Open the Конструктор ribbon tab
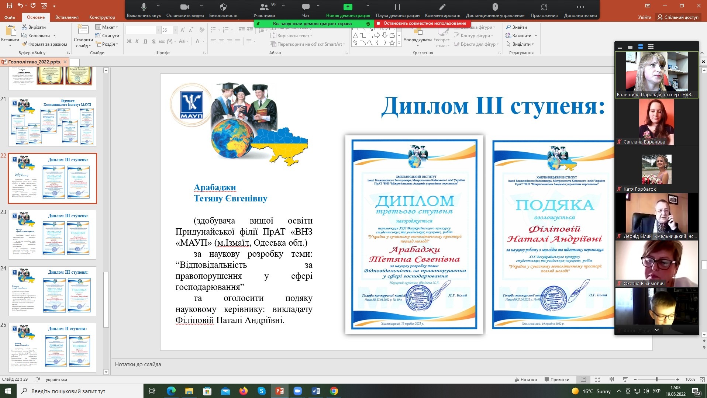The height and width of the screenshot is (398, 707). pyautogui.click(x=102, y=17)
